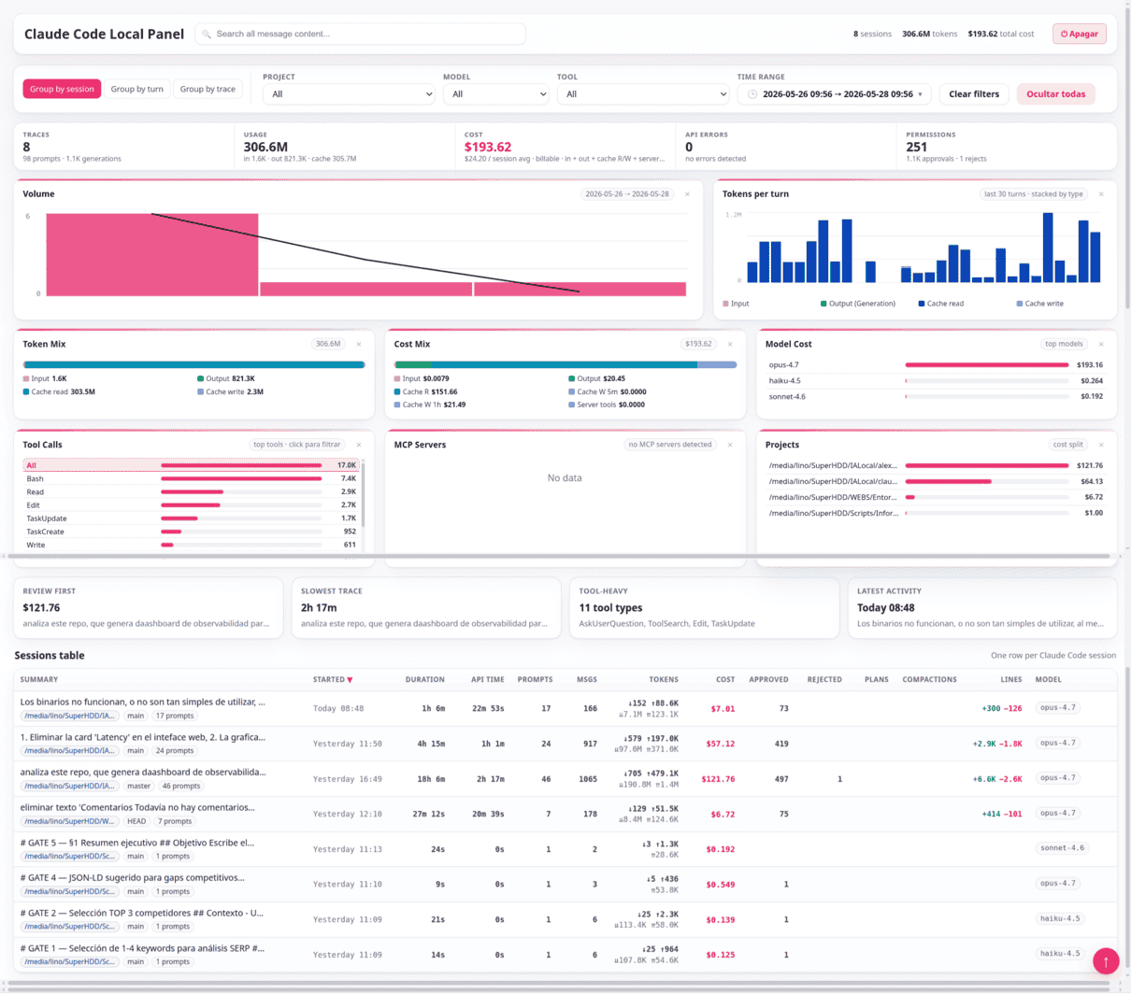This screenshot has width=1131, height=994.
Task: Click the '46 prompts' pill
Action: 181,787
